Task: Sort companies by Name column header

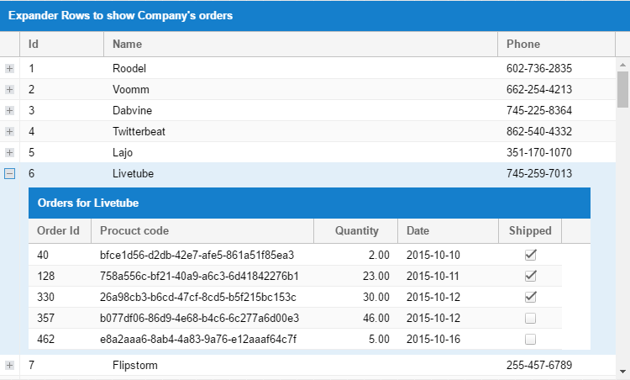Action: coord(301,44)
